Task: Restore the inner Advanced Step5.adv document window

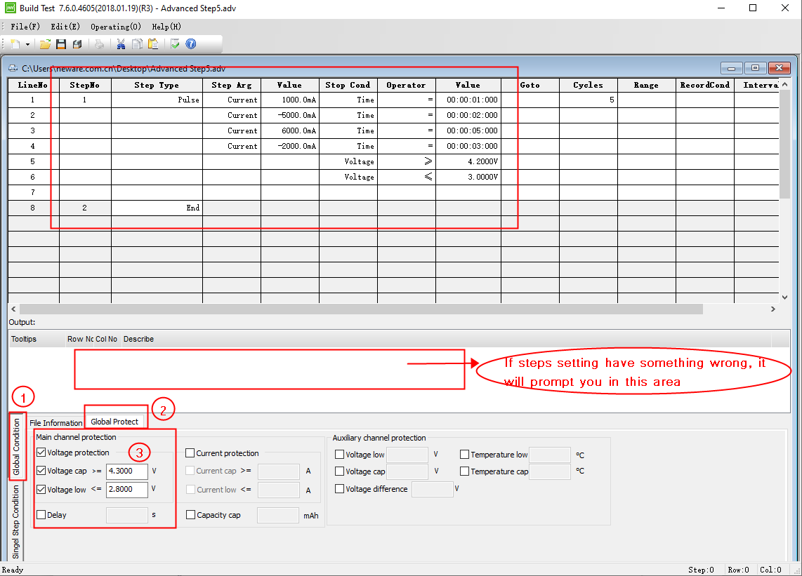Action: pyautogui.click(x=755, y=68)
